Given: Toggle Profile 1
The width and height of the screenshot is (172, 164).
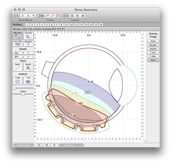Looking at the screenshot, I should click(27, 25).
